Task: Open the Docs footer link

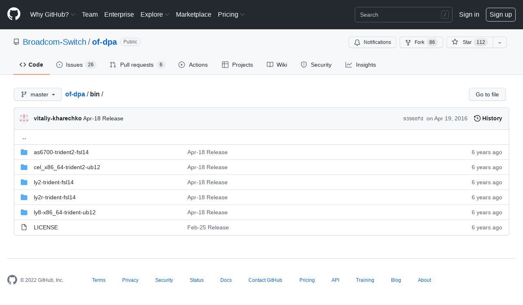Action: tap(226, 280)
